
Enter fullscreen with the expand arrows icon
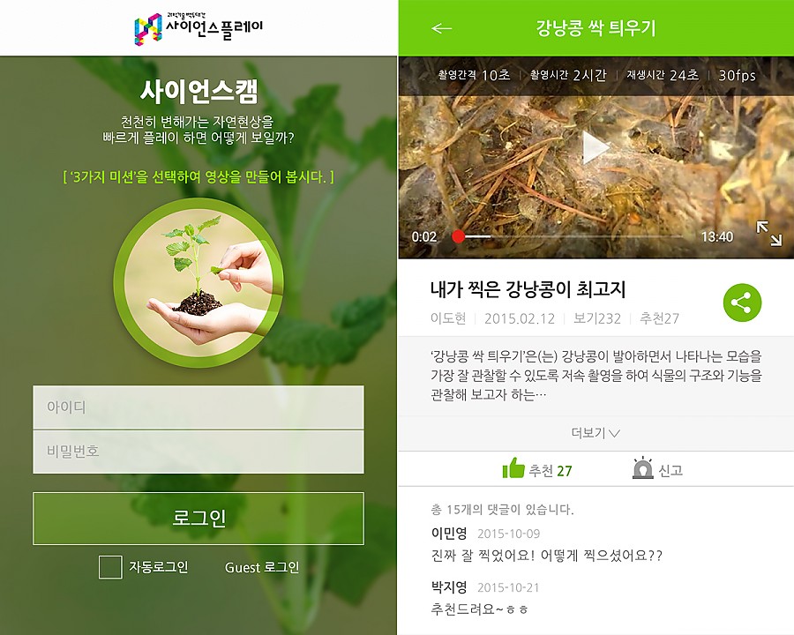coord(768,234)
